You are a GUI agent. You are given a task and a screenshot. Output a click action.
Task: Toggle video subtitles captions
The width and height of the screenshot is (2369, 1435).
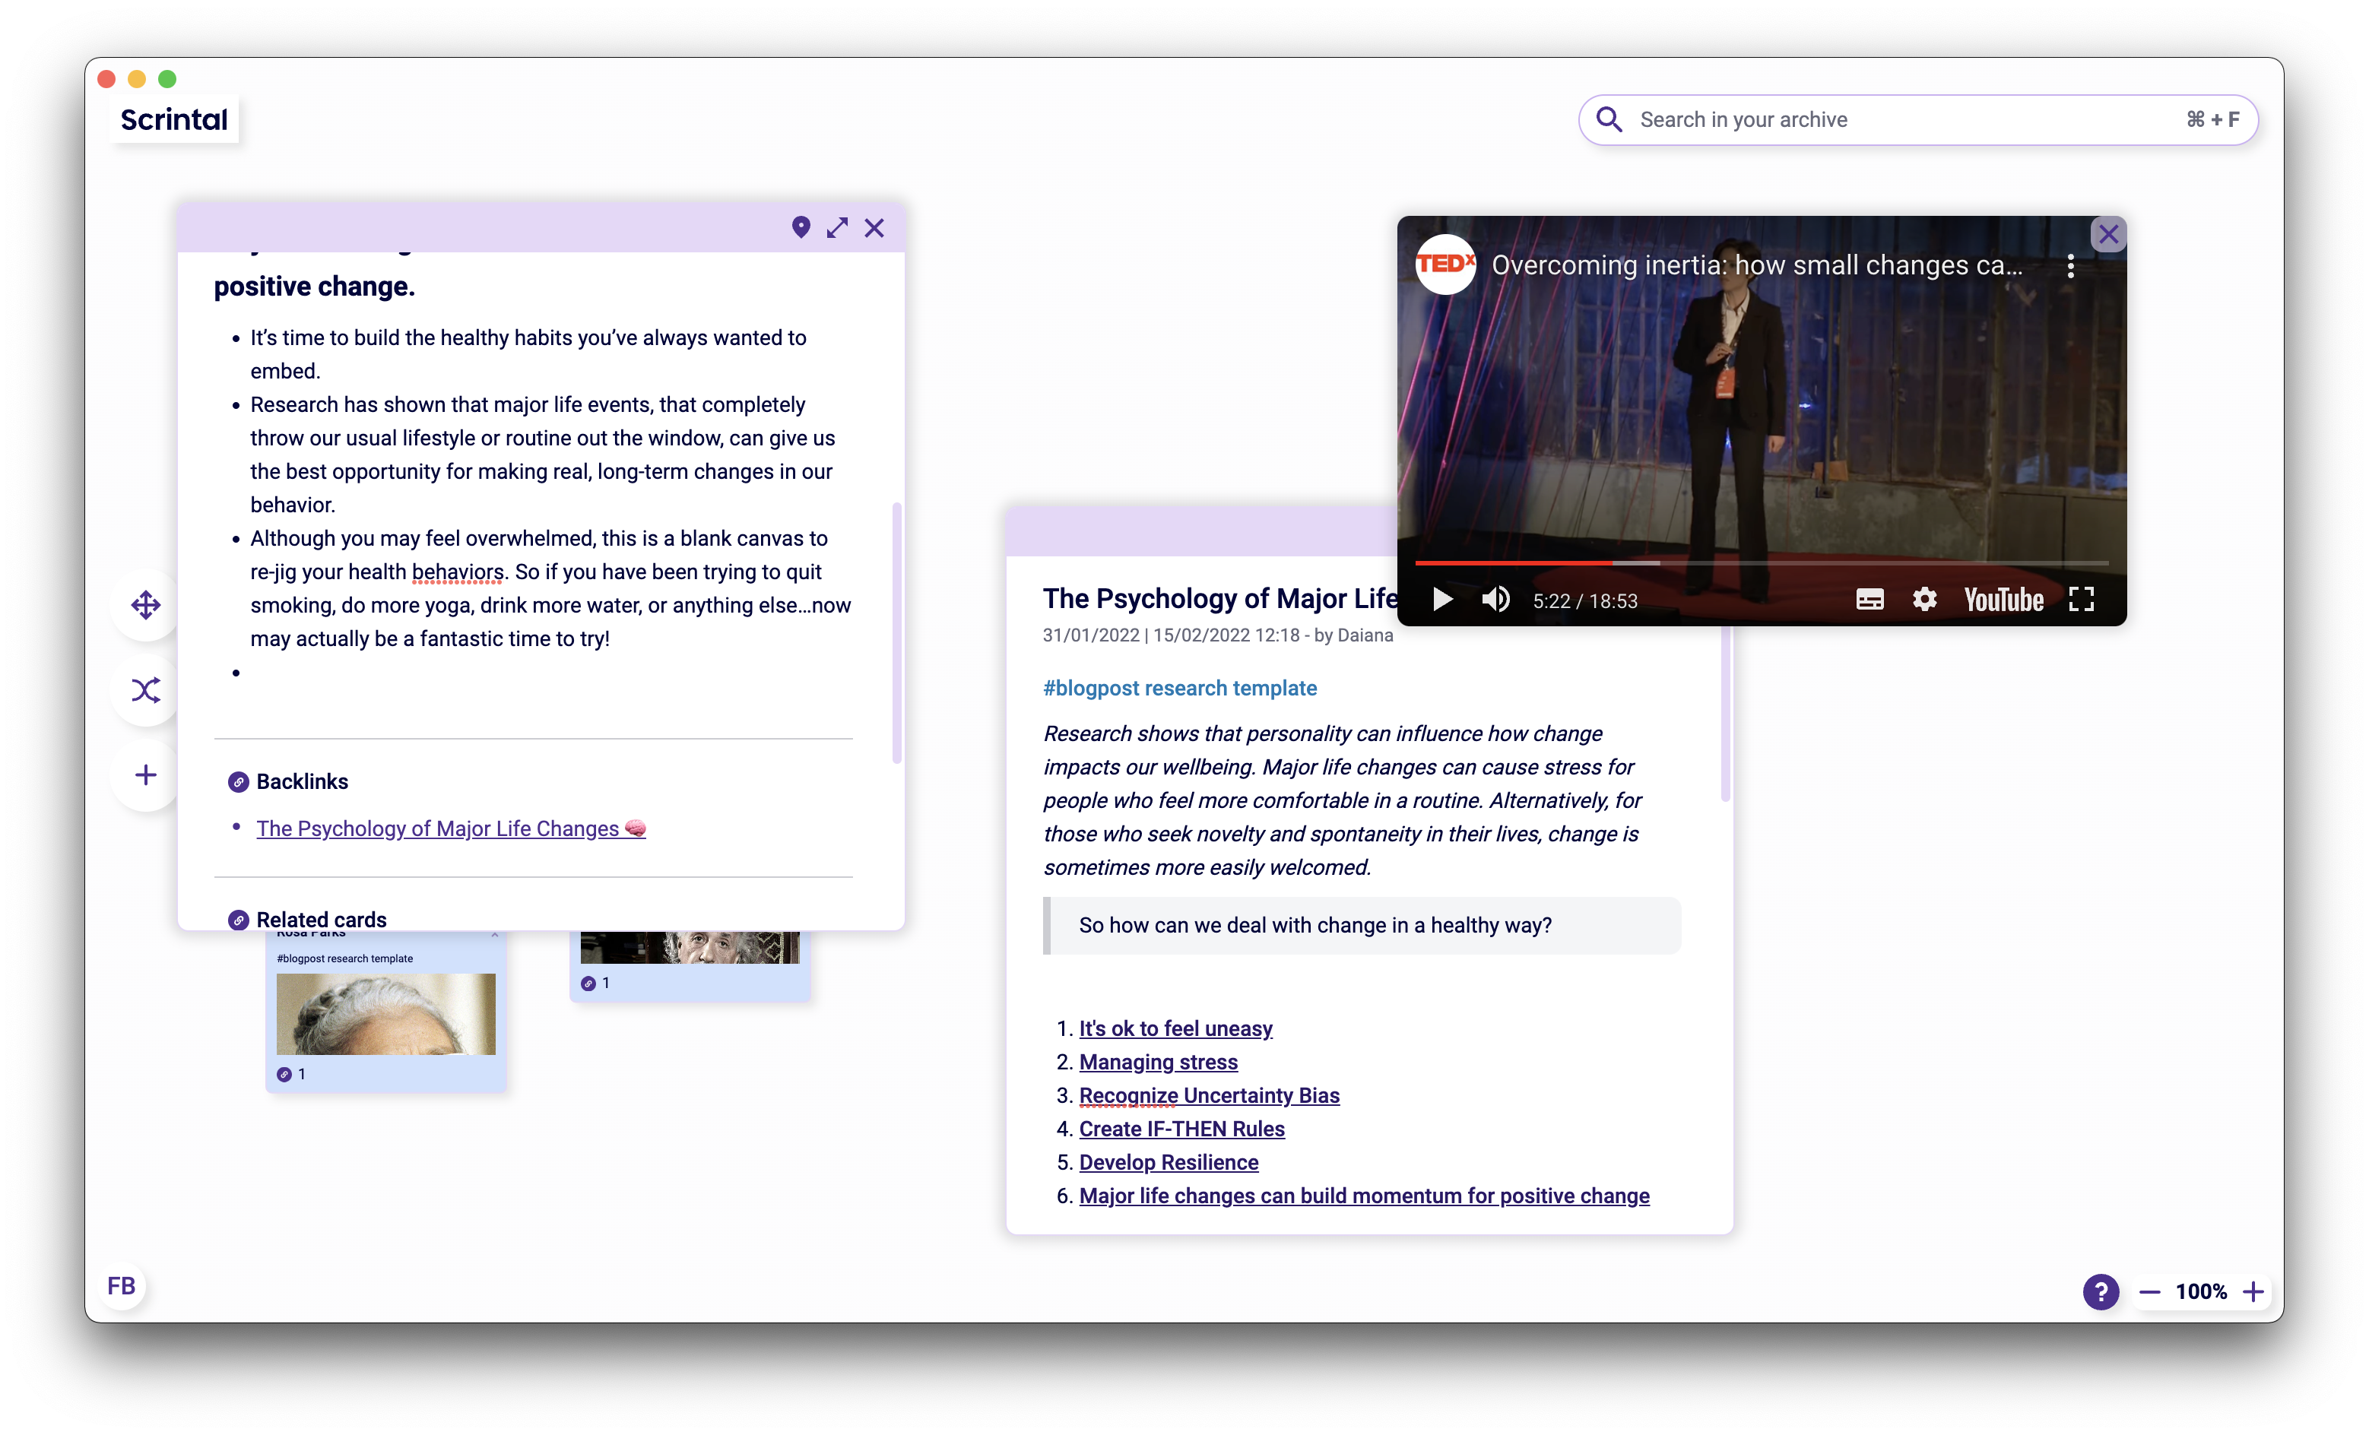tap(1869, 600)
